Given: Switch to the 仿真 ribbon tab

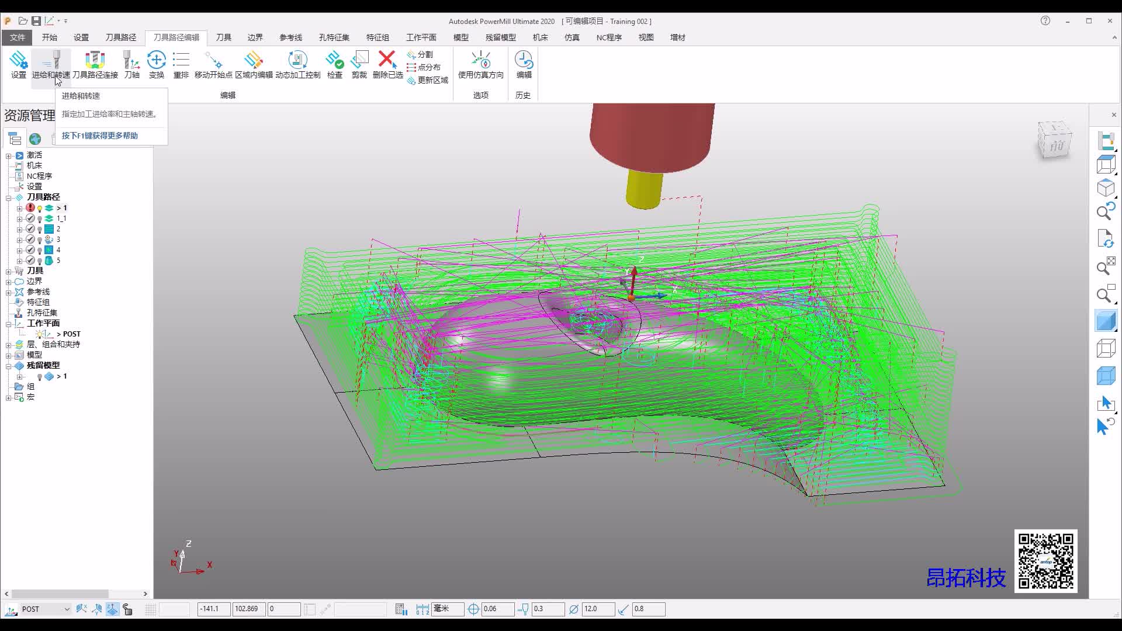Looking at the screenshot, I should [572, 37].
